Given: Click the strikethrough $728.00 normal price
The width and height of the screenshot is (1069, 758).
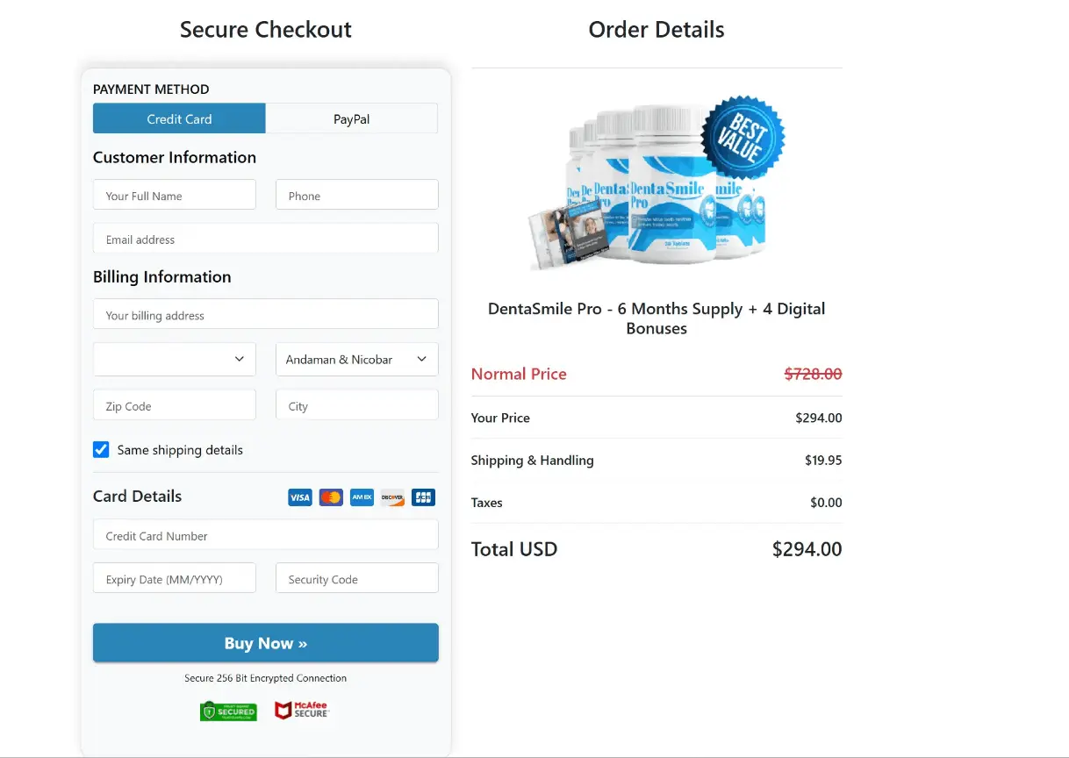Looking at the screenshot, I should coord(813,374).
